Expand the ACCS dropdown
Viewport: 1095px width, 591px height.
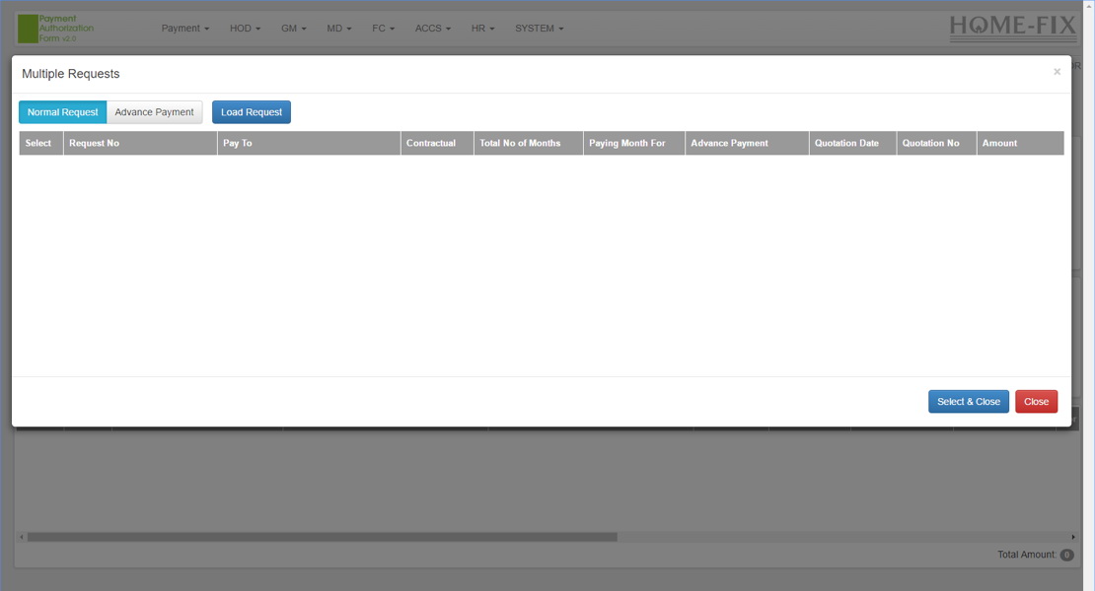click(432, 28)
